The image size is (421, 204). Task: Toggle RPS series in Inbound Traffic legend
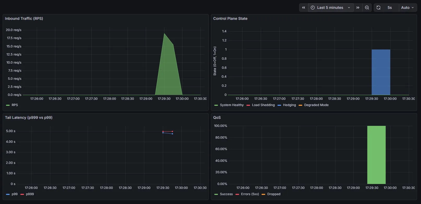pos(15,105)
